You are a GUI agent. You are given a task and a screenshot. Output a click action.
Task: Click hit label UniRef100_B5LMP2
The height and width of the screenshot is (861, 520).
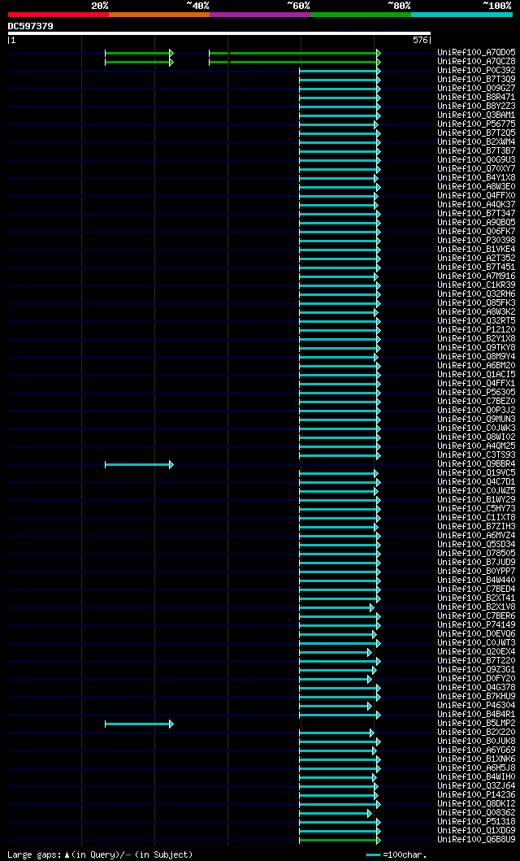coord(476,723)
